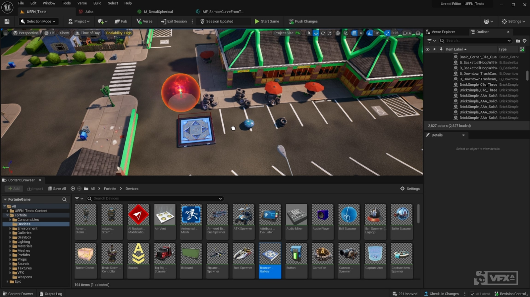Open the viewport layout options icon

point(418,33)
